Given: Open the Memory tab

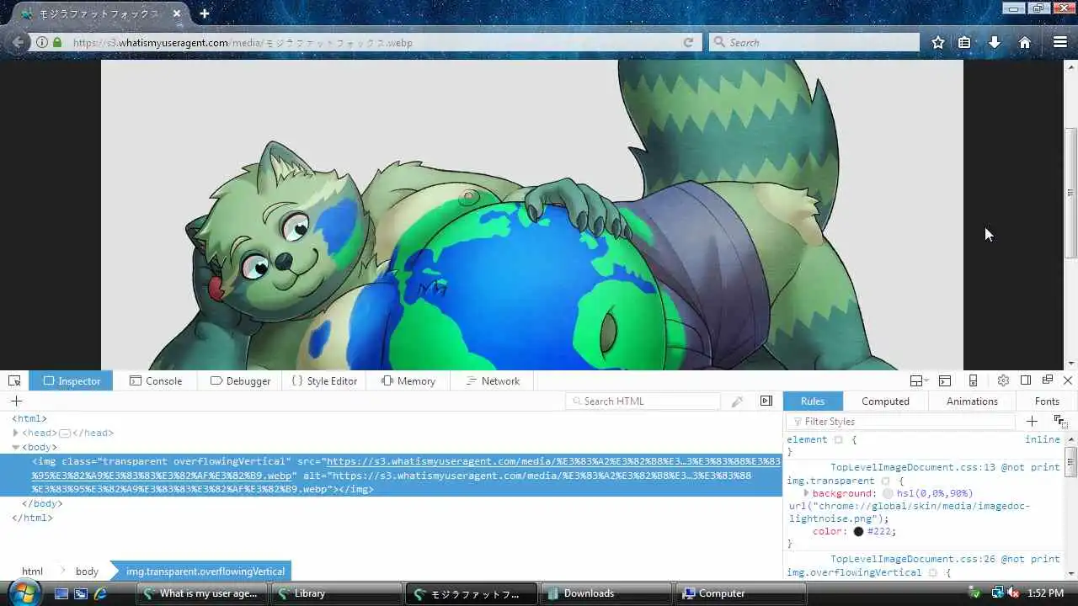Looking at the screenshot, I should [x=408, y=380].
